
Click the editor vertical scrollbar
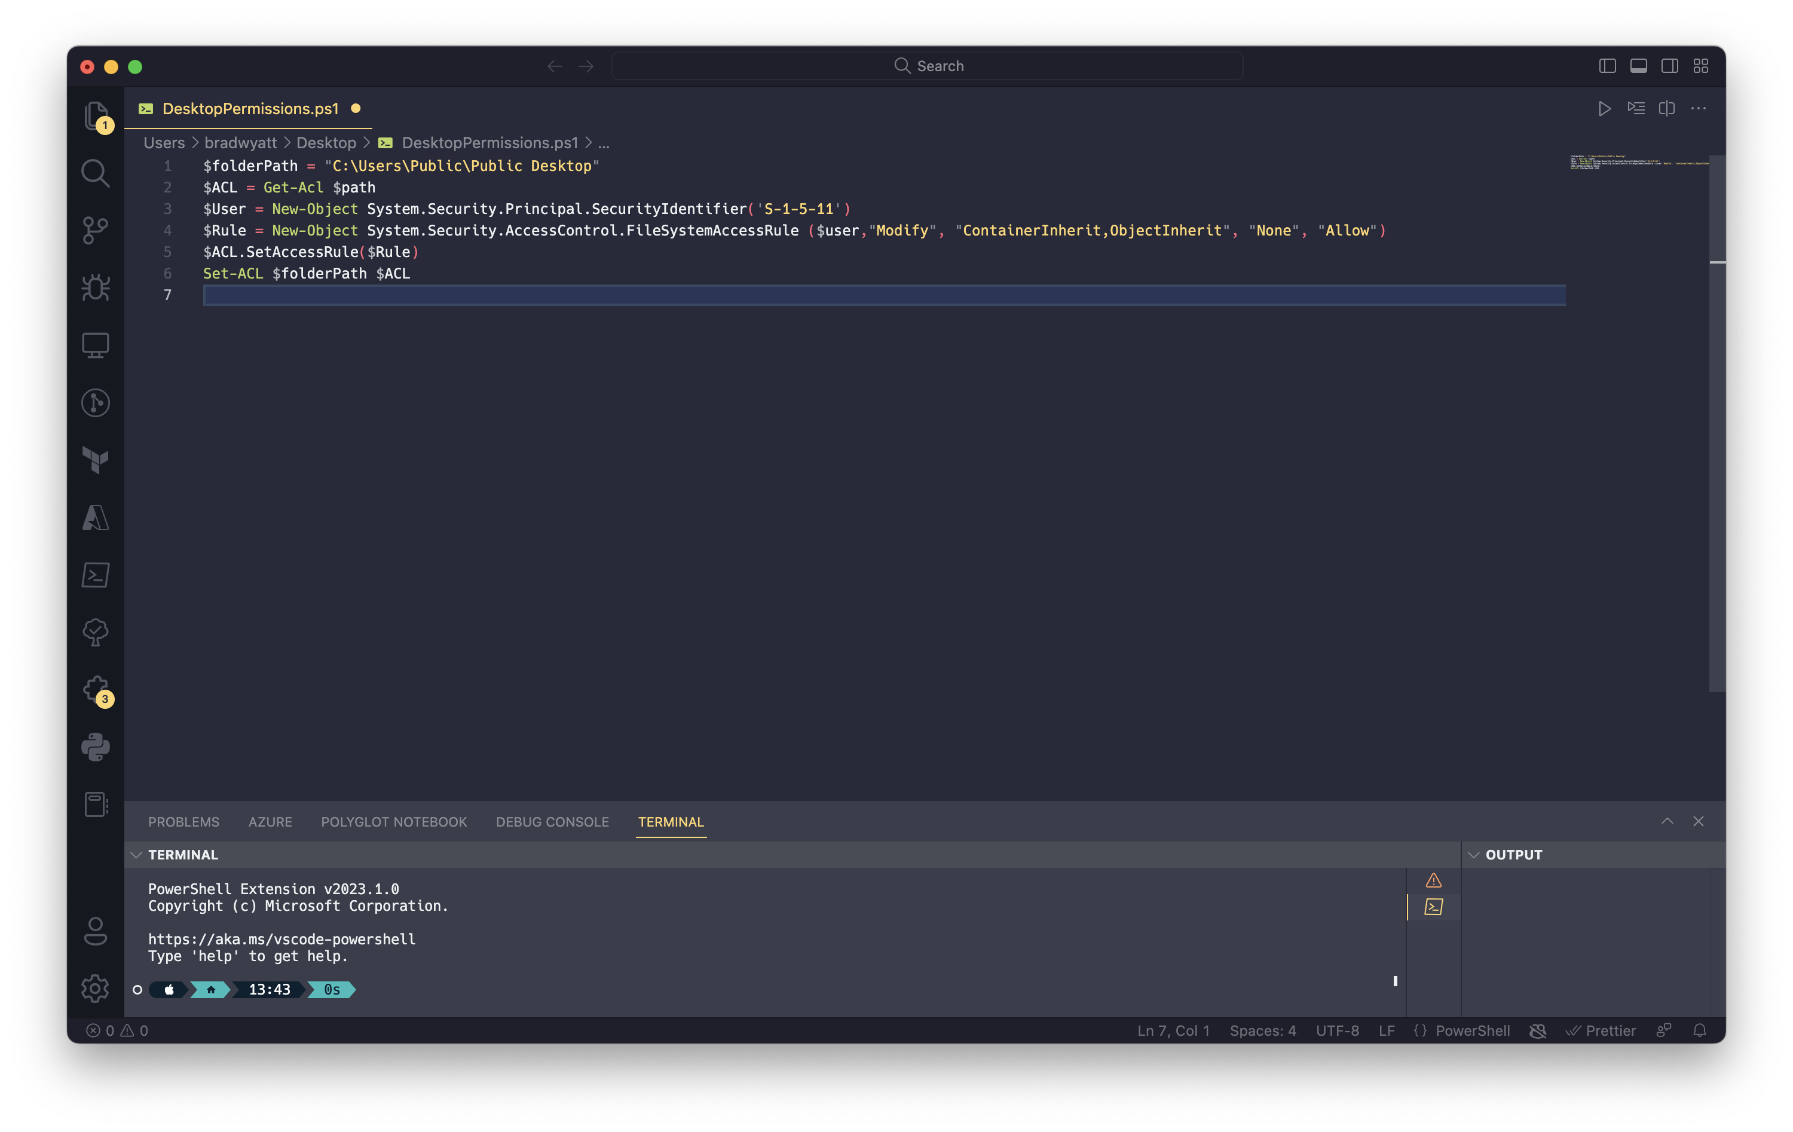click(1717, 423)
